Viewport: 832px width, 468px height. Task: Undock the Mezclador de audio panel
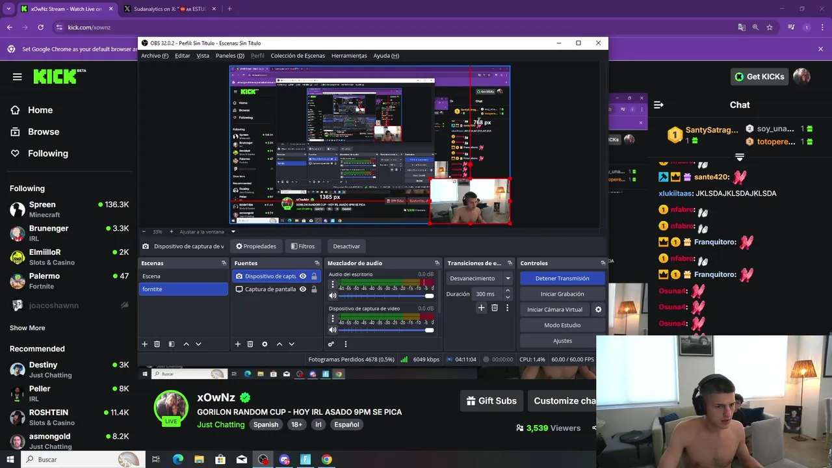pyautogui.click(x=437, y=263)
